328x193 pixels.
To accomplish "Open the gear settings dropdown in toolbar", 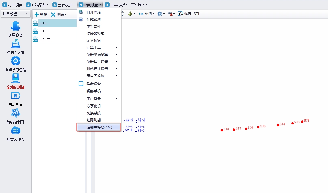I will [161, 14].
